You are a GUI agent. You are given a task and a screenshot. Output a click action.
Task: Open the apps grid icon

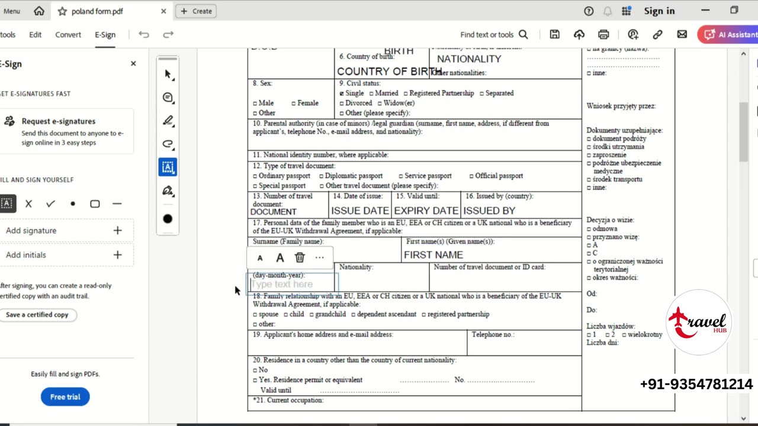(627, 11)
